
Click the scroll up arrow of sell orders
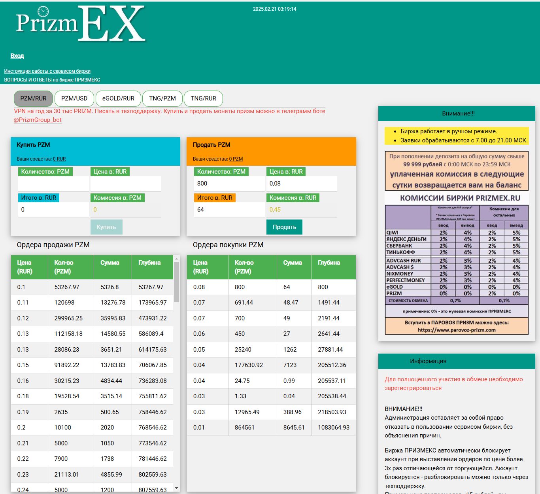177,258
